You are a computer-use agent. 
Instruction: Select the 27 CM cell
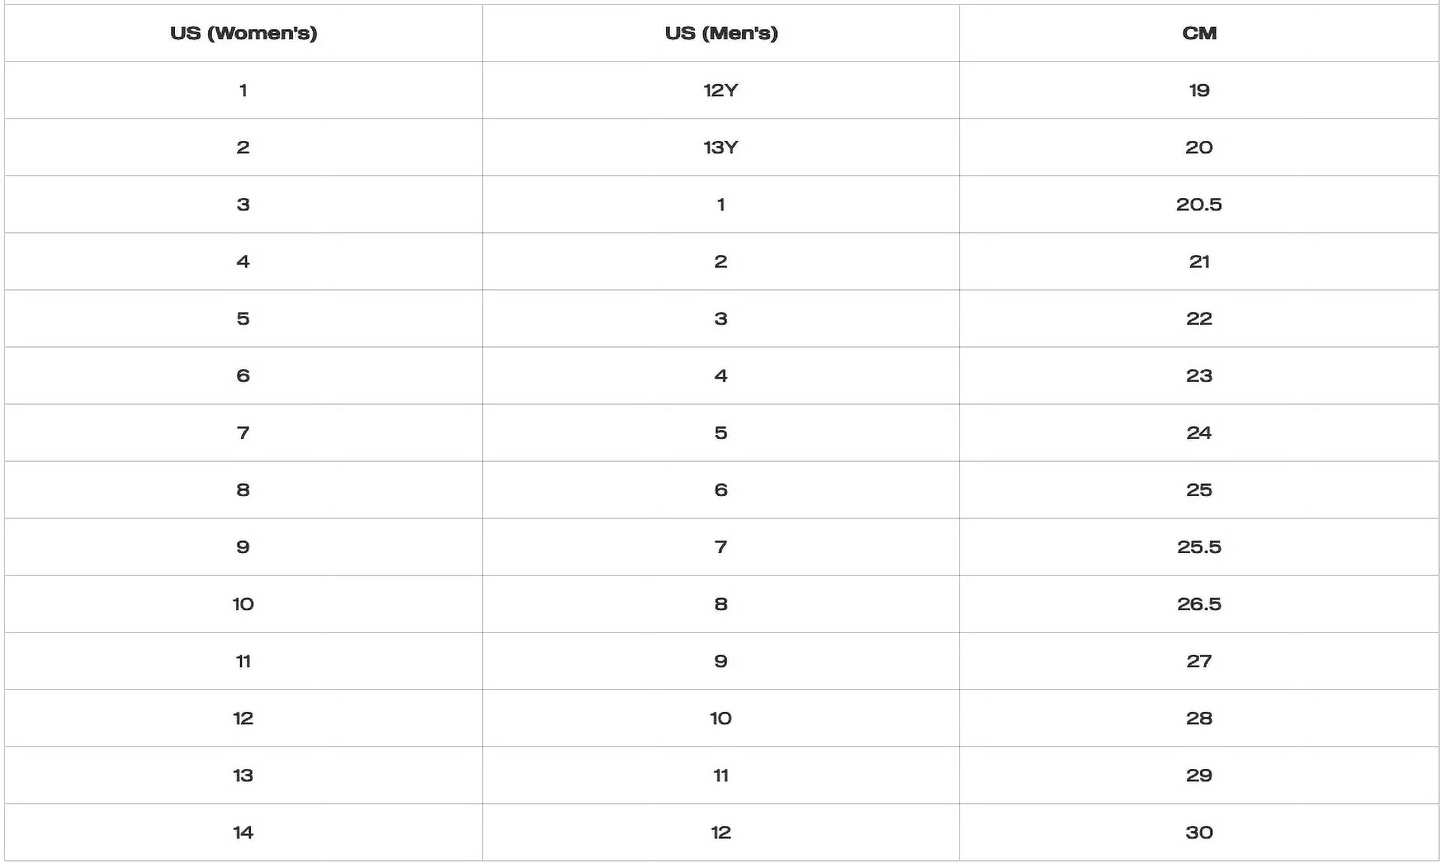pos(1199,661)
